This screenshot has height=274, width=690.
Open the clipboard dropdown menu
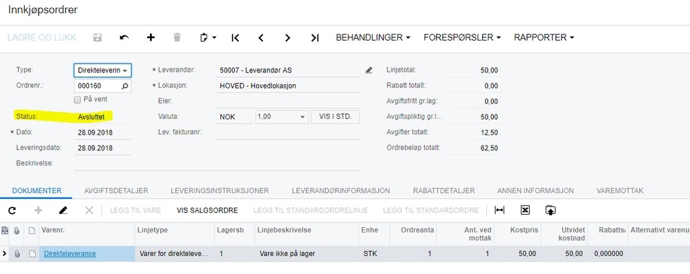pos(208,38)
